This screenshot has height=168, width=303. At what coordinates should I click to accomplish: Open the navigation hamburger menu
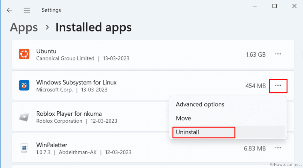(x=27, y=10)
